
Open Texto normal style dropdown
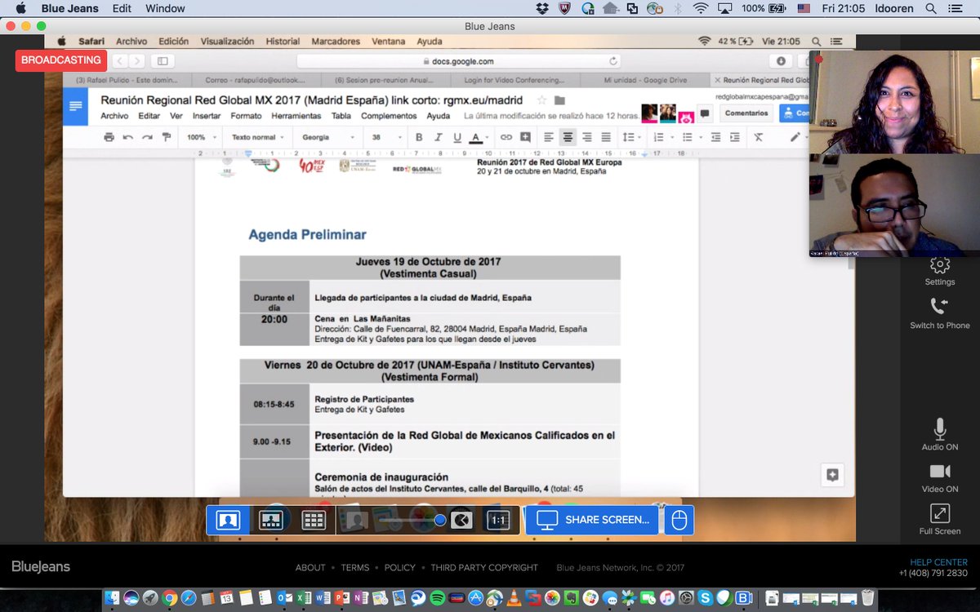point(257,137)
